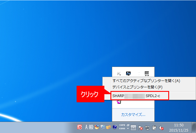Choose the SHARP SPDL2-c printer entry
This screenshot has width=196, height=133.
(x=139, y=96)
